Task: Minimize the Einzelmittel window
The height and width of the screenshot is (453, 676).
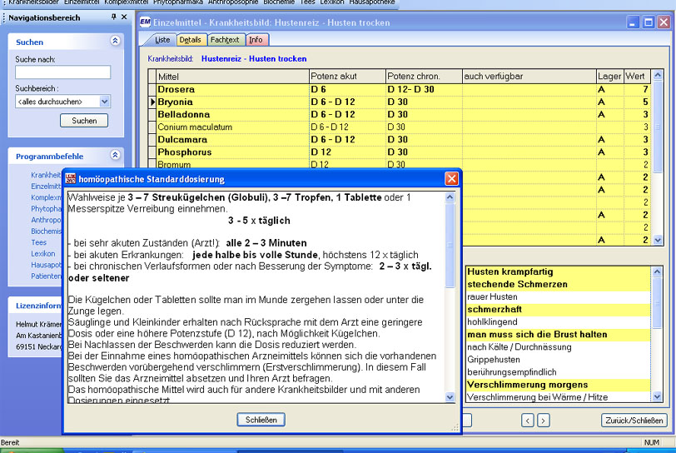Action: [634, 22]
